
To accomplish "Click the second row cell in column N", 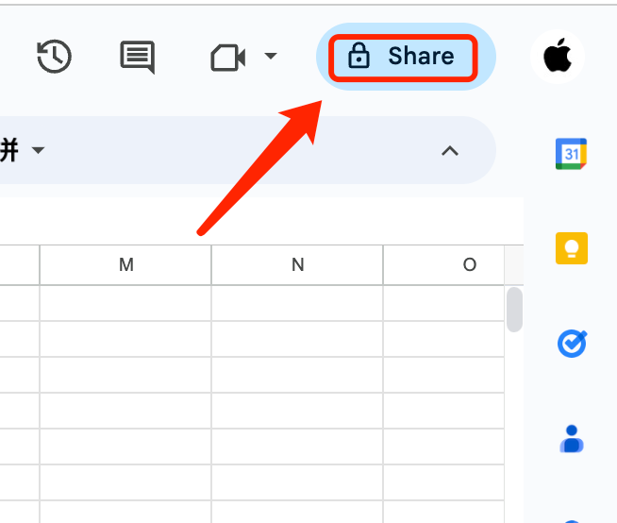I will pyautogui.click(x=297, y=339).
